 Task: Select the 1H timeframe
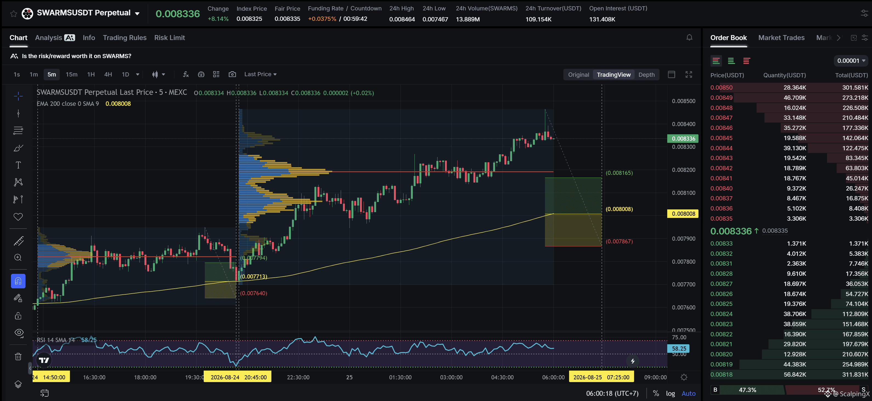(x=91, y=75)
